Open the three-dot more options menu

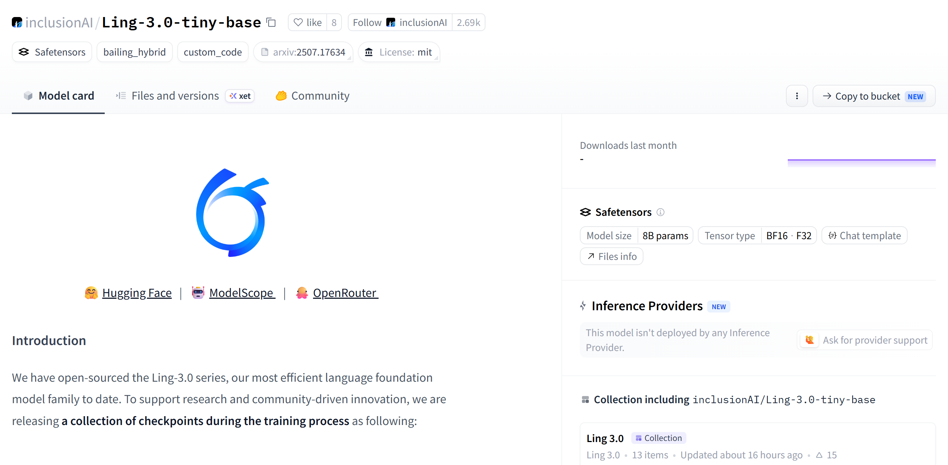point(797,96)
